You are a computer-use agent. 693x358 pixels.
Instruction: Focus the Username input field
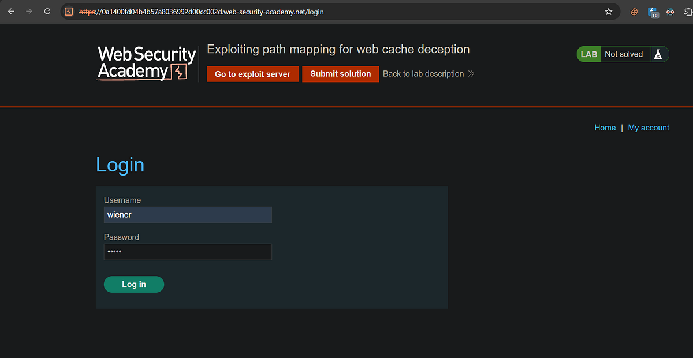(x=188, y=215)
